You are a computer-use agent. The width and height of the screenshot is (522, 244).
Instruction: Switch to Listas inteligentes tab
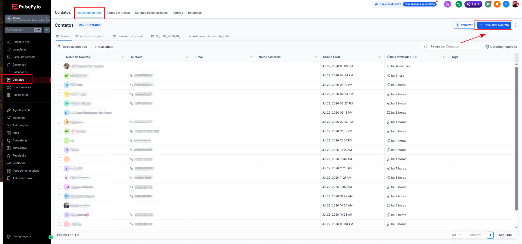click(x=89, y=13)
